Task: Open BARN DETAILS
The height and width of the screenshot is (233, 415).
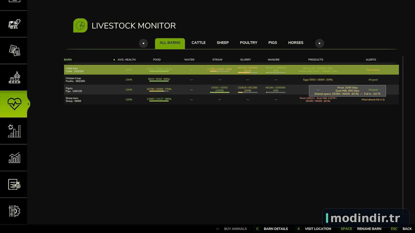Action: [x=276, y=229]
